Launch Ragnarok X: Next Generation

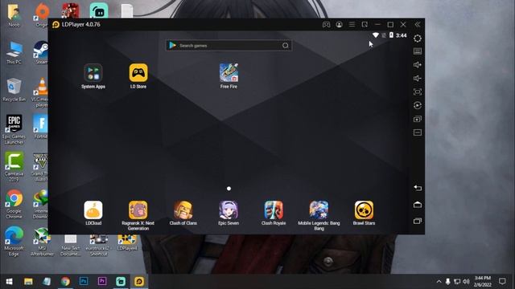(x=138, y=216)
